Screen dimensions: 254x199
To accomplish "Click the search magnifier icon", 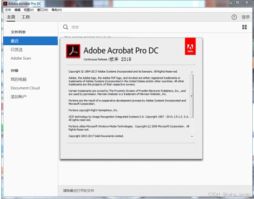I will 65,27.
